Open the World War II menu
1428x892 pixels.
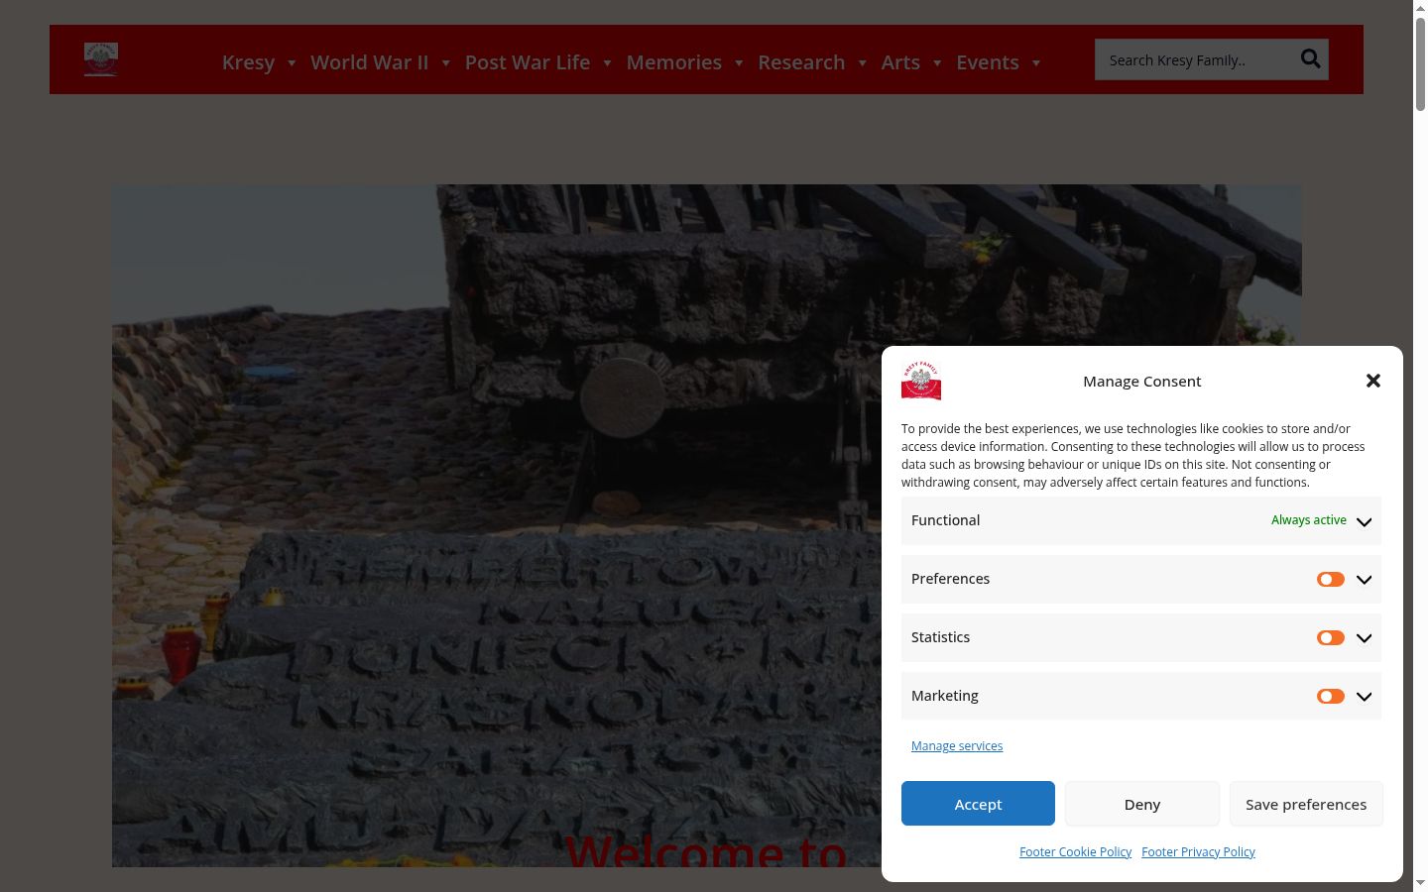(x=381, y=61)
